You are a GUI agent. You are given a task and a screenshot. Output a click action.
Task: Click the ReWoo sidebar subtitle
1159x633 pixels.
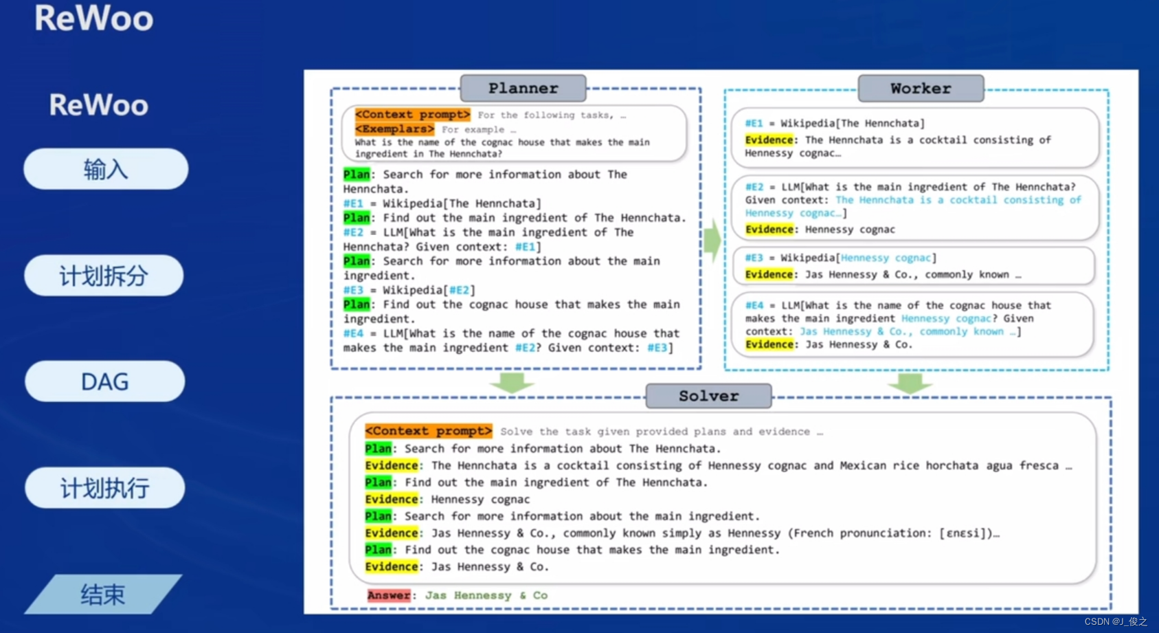(99, 105)
